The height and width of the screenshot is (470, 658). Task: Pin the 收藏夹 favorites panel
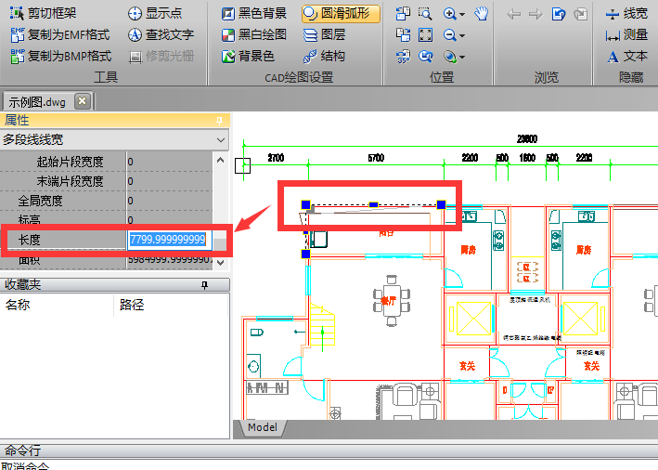point(204,285)
